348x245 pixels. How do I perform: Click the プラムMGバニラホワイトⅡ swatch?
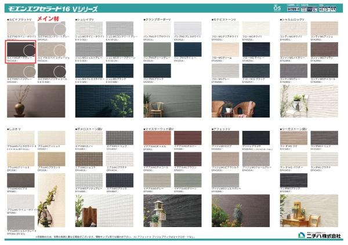click(x=21, y=138)
